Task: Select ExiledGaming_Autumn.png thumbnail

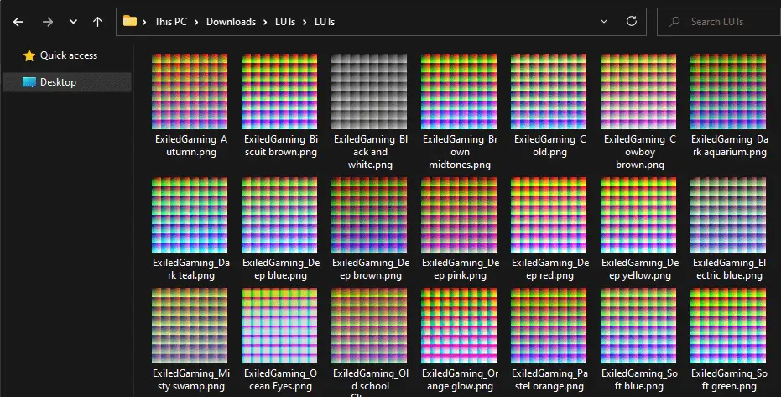Action: click(x=190, y=91)
